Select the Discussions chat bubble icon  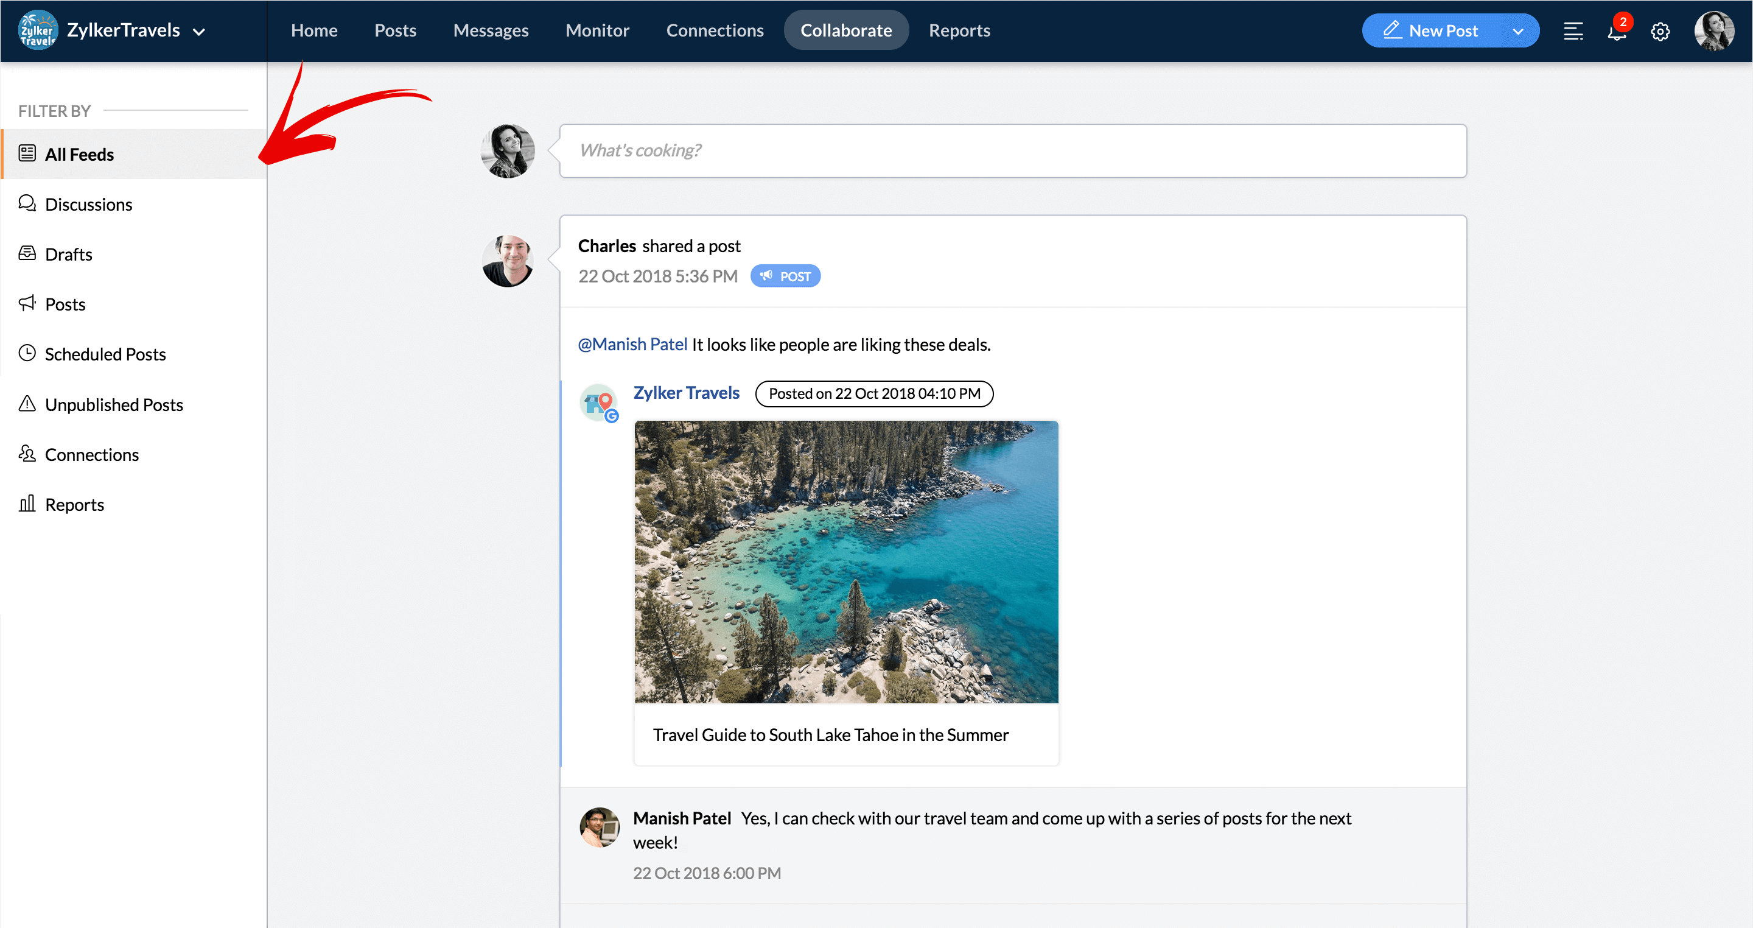tap(27, 203)
